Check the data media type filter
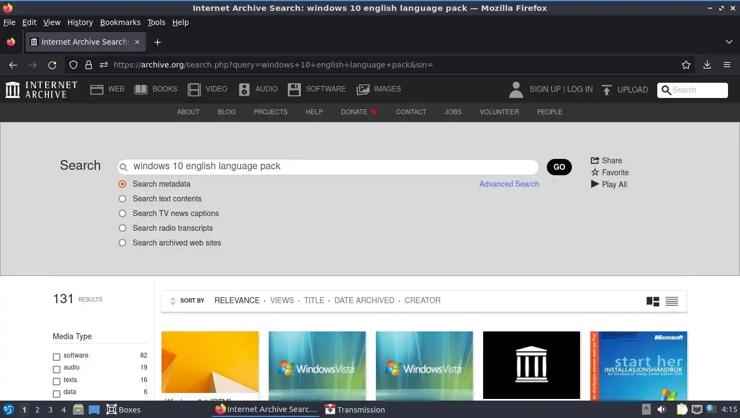 pyautogui.click(x=57, y=394)
